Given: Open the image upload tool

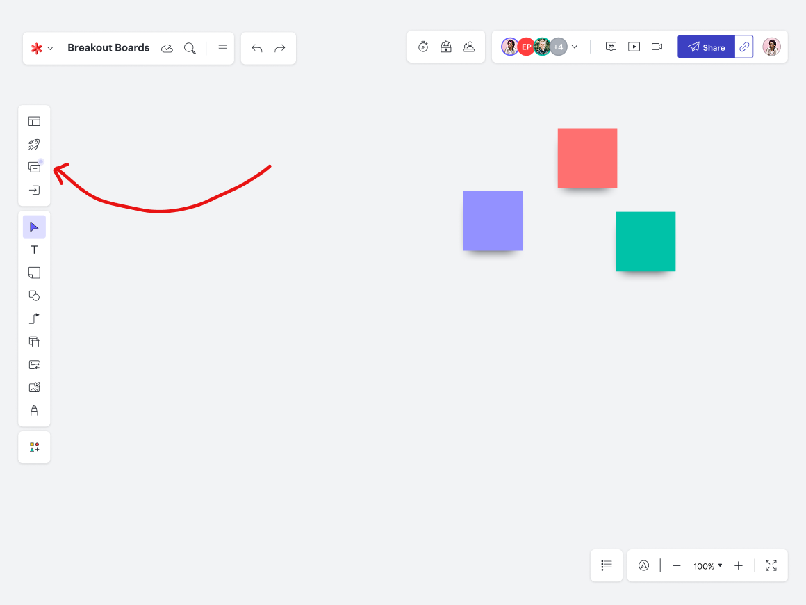Looking at the screenshot, I should click(x=34, y=387).
